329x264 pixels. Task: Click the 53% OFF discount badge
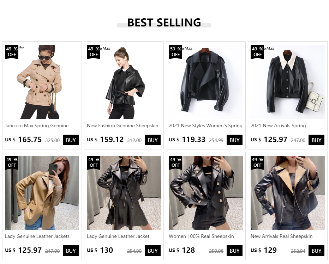(175, 52)
